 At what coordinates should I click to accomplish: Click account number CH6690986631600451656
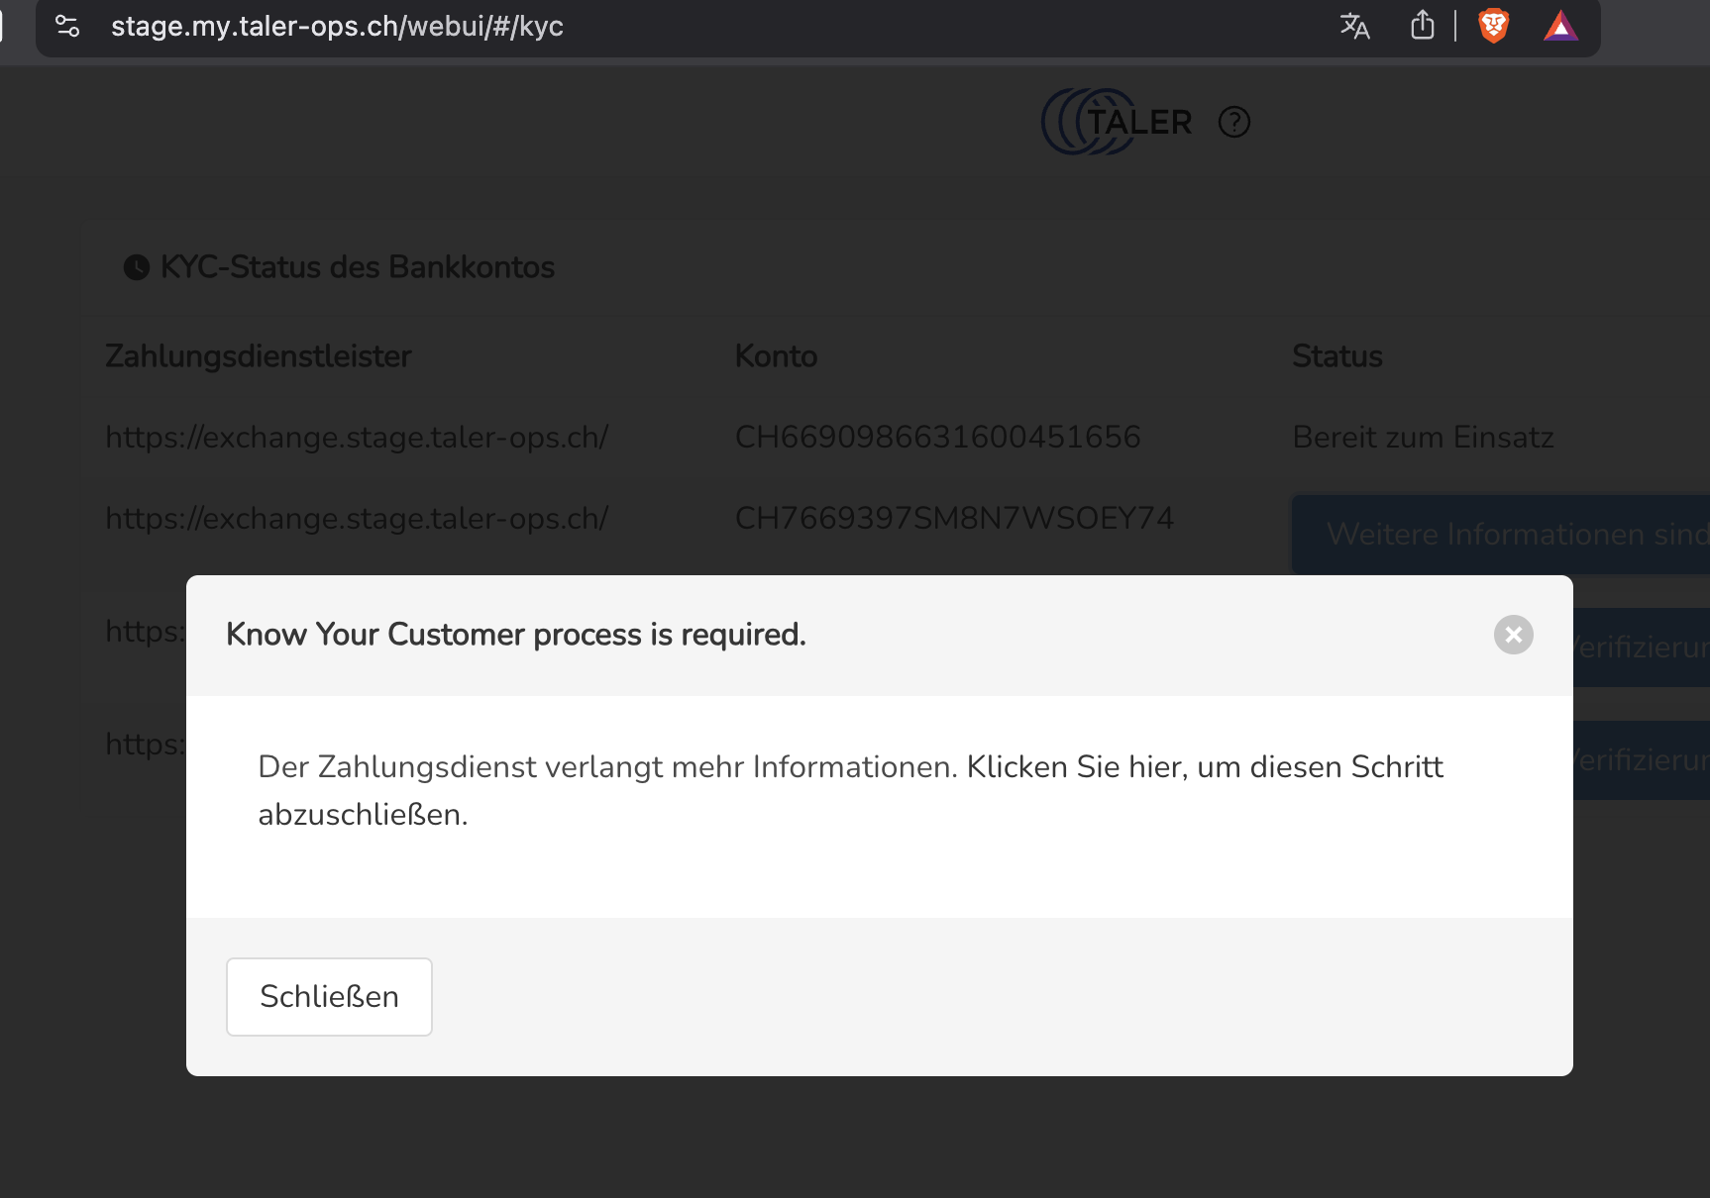coord(937,437)
